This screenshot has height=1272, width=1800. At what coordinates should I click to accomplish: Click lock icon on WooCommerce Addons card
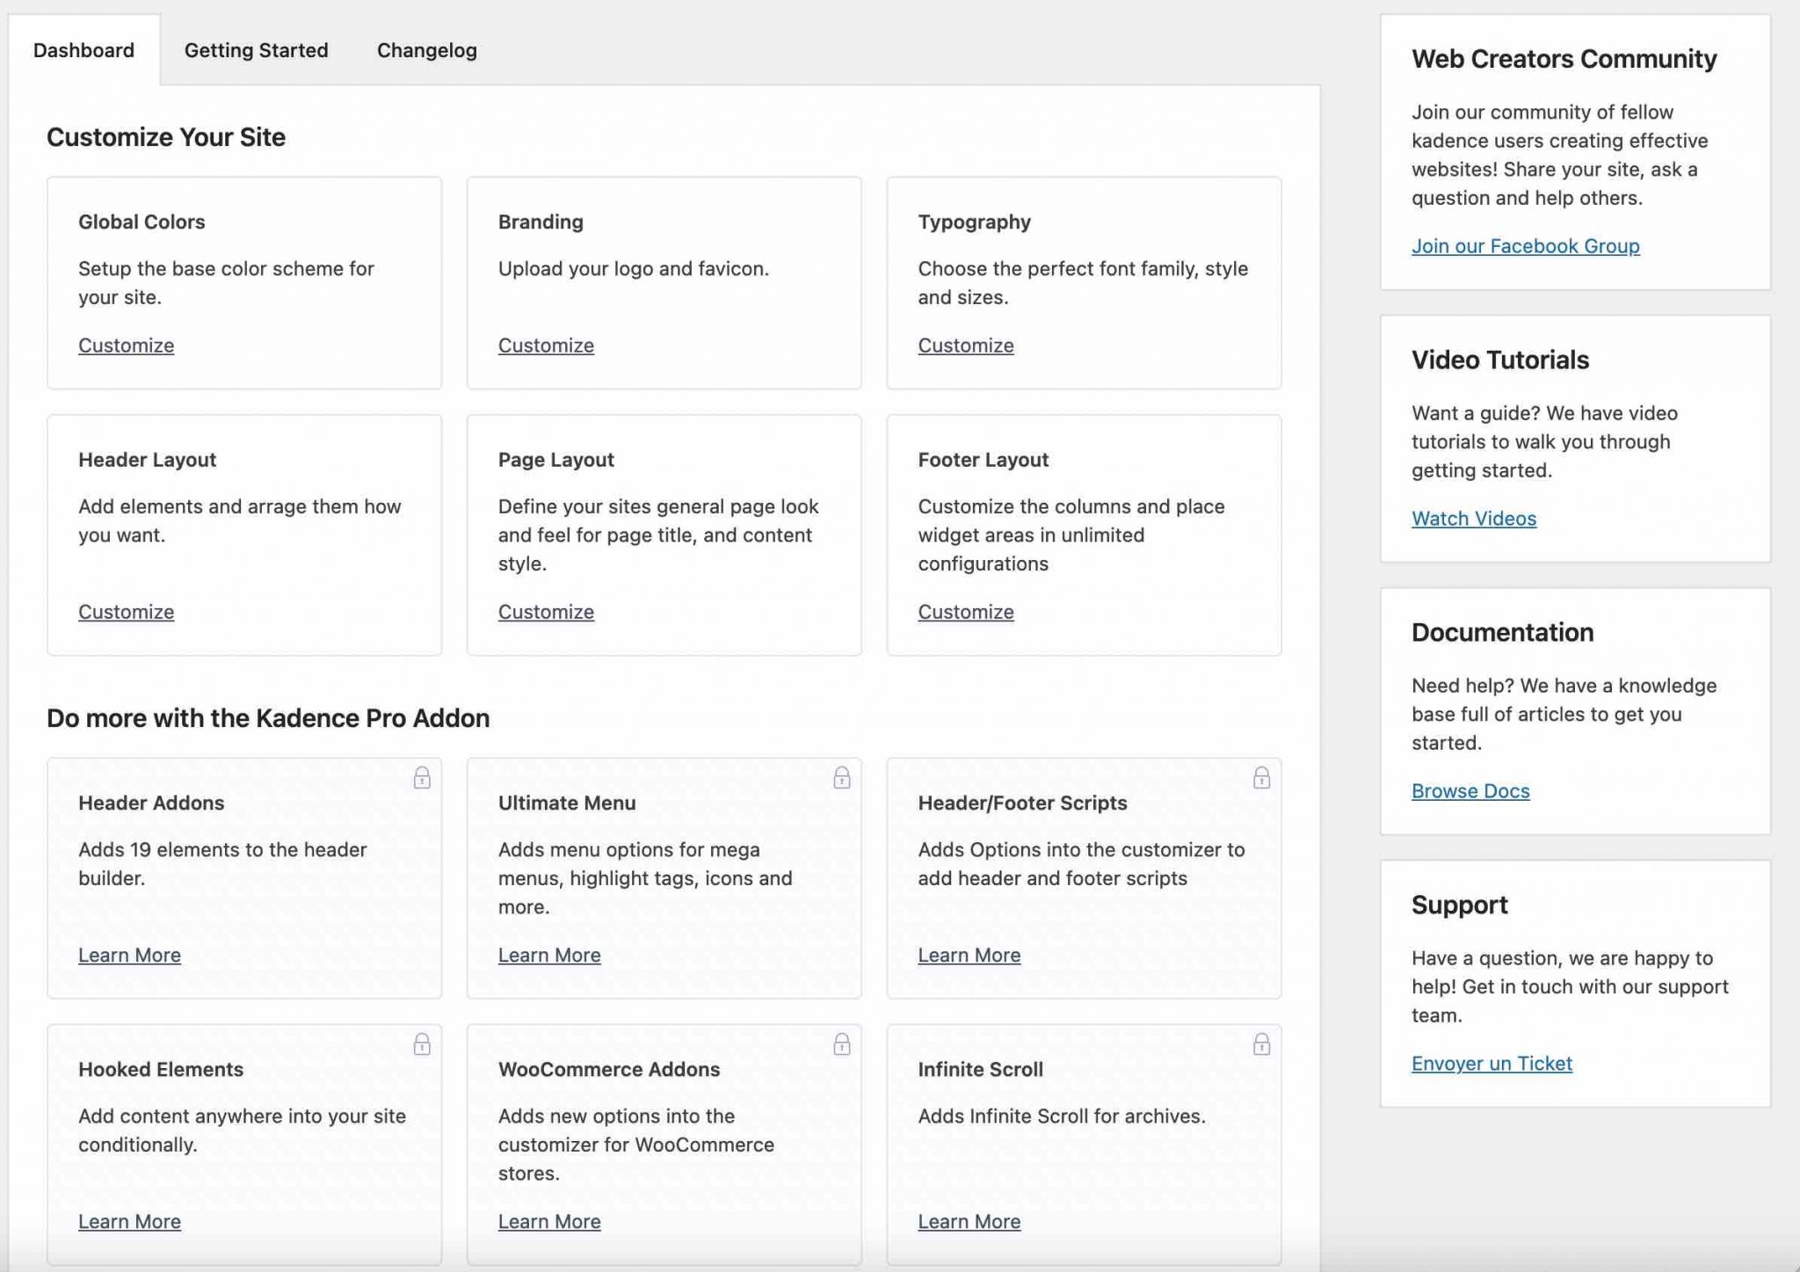tap(842, 1044)
